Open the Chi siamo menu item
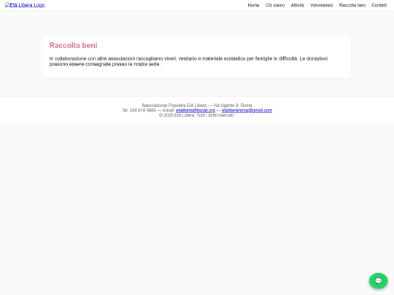Image resolution: width=394 pixels, height=295 pixels. coord(275,5)
